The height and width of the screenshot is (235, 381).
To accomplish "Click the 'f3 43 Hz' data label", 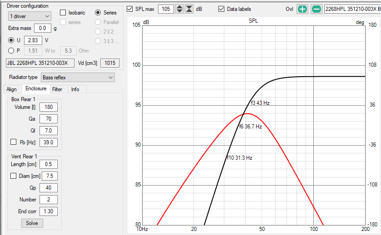I will click(x=260, y=103).
